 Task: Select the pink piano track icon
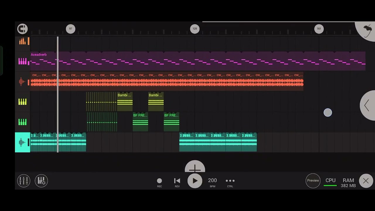23,62
